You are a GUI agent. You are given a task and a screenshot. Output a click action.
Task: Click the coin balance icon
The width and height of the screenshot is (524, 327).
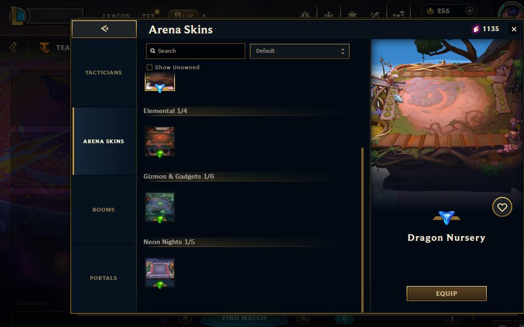pyautogui.click(x=430, y=11)
